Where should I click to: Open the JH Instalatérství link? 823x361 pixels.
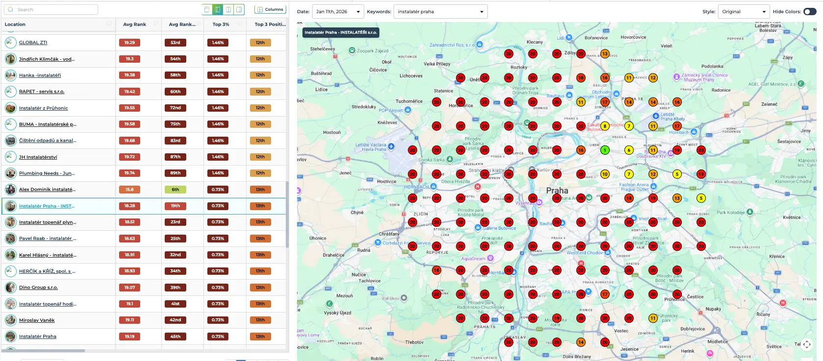[x=38, y=157]
